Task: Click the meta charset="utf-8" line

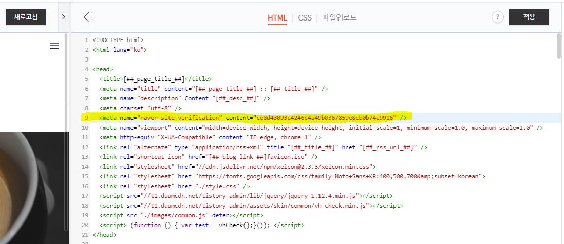Action: click(141, 108)
